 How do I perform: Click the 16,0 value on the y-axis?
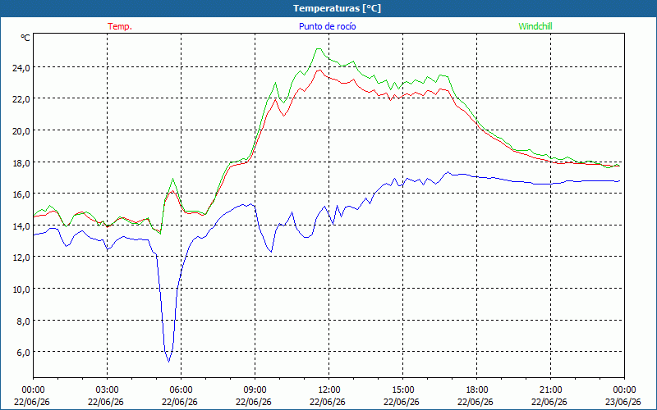pyautogui.click(x=21, y=194)
